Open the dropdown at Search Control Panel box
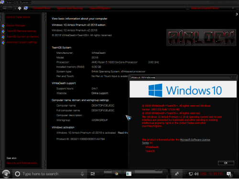This screenshot has width=239, height=179. pyautogui.click(x=233, y=8)
